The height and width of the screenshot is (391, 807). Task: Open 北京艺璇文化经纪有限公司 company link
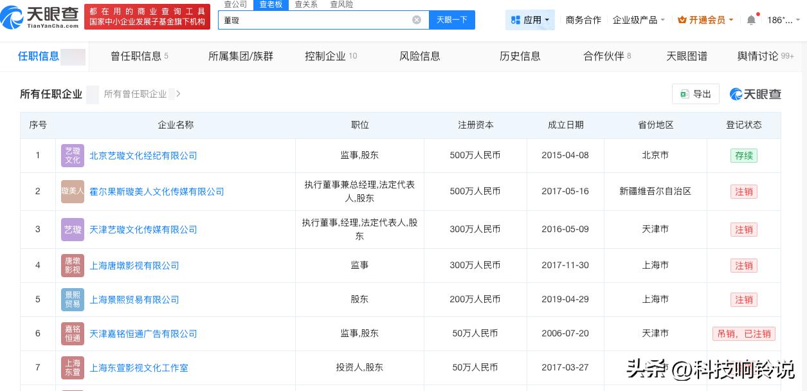pos(143,156)
